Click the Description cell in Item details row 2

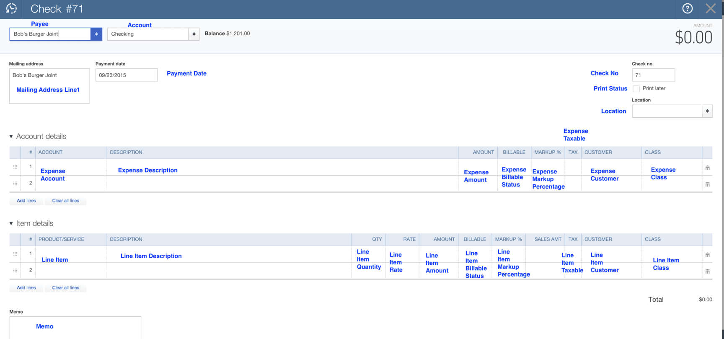click(x=230, y=271)
